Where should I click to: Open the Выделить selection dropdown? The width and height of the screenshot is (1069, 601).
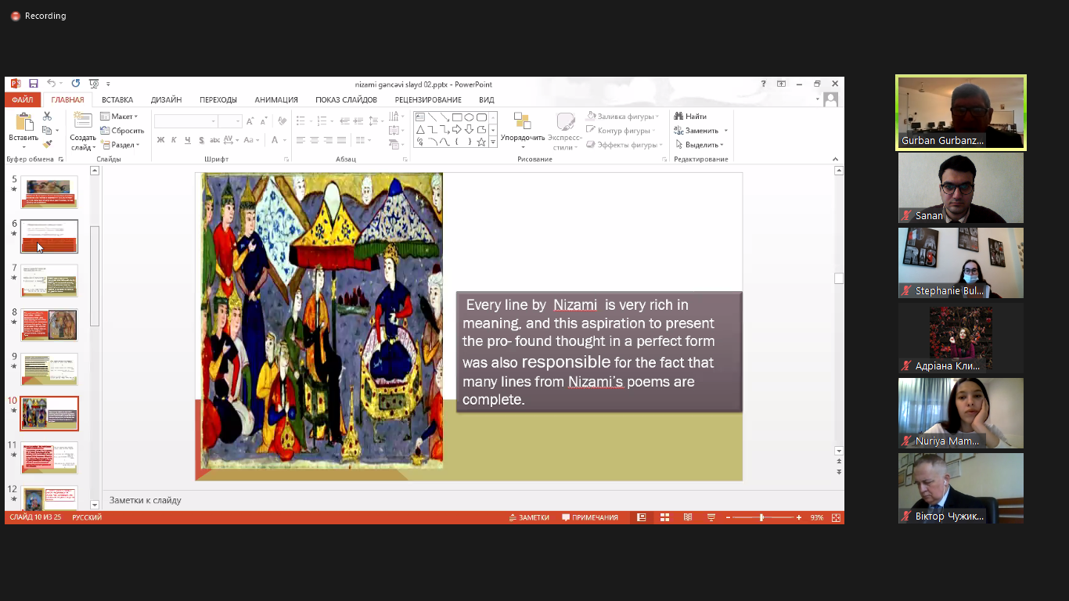(699, 145)
